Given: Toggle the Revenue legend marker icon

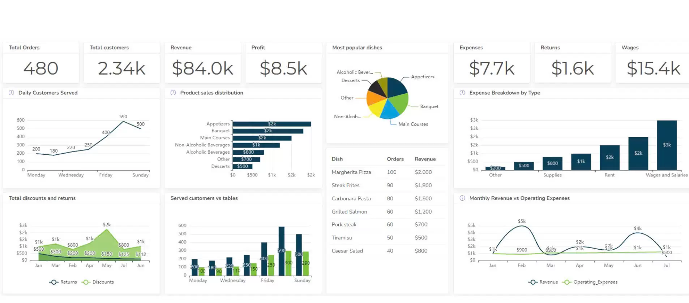Looking at the screenshot, I should 533,282.
